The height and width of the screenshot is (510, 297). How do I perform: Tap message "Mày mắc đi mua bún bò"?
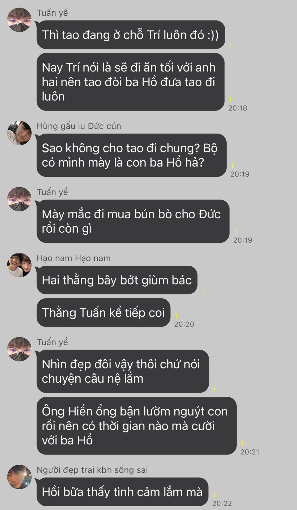pyautogui.click(x=133, y=221)
